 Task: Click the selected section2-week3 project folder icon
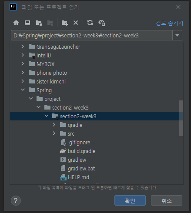coord(55,116)
